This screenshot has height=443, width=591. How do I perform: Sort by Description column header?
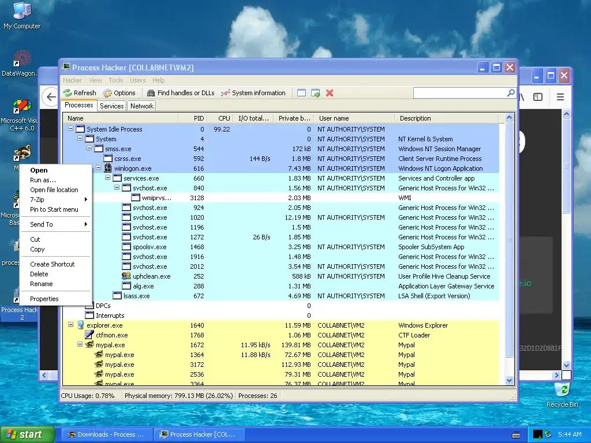click(x=446, y=118)
